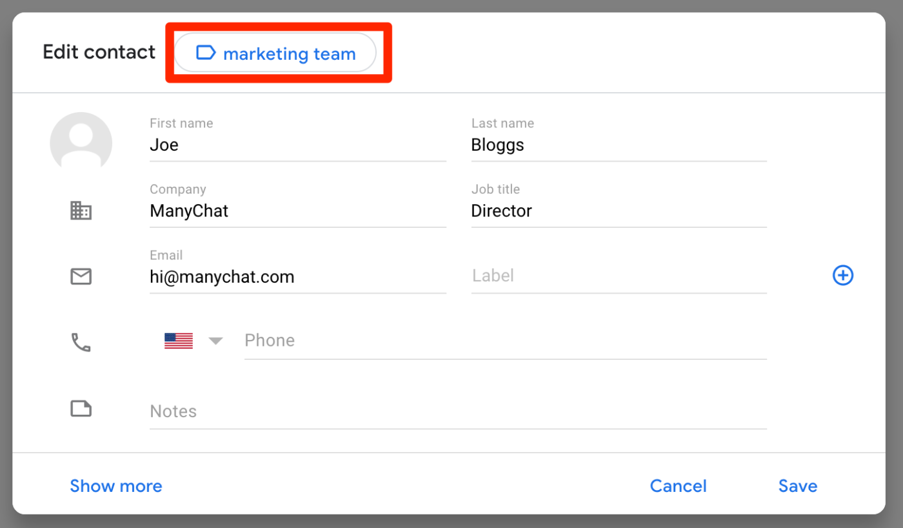Focus the Phone number input field
903x528 pixels.
pos(504,341)
